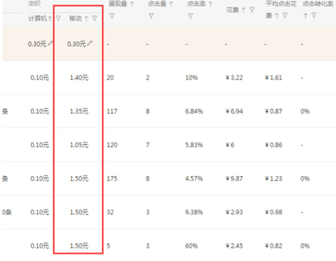Filter the 计算机 bid column

click(x=58, y=18)
